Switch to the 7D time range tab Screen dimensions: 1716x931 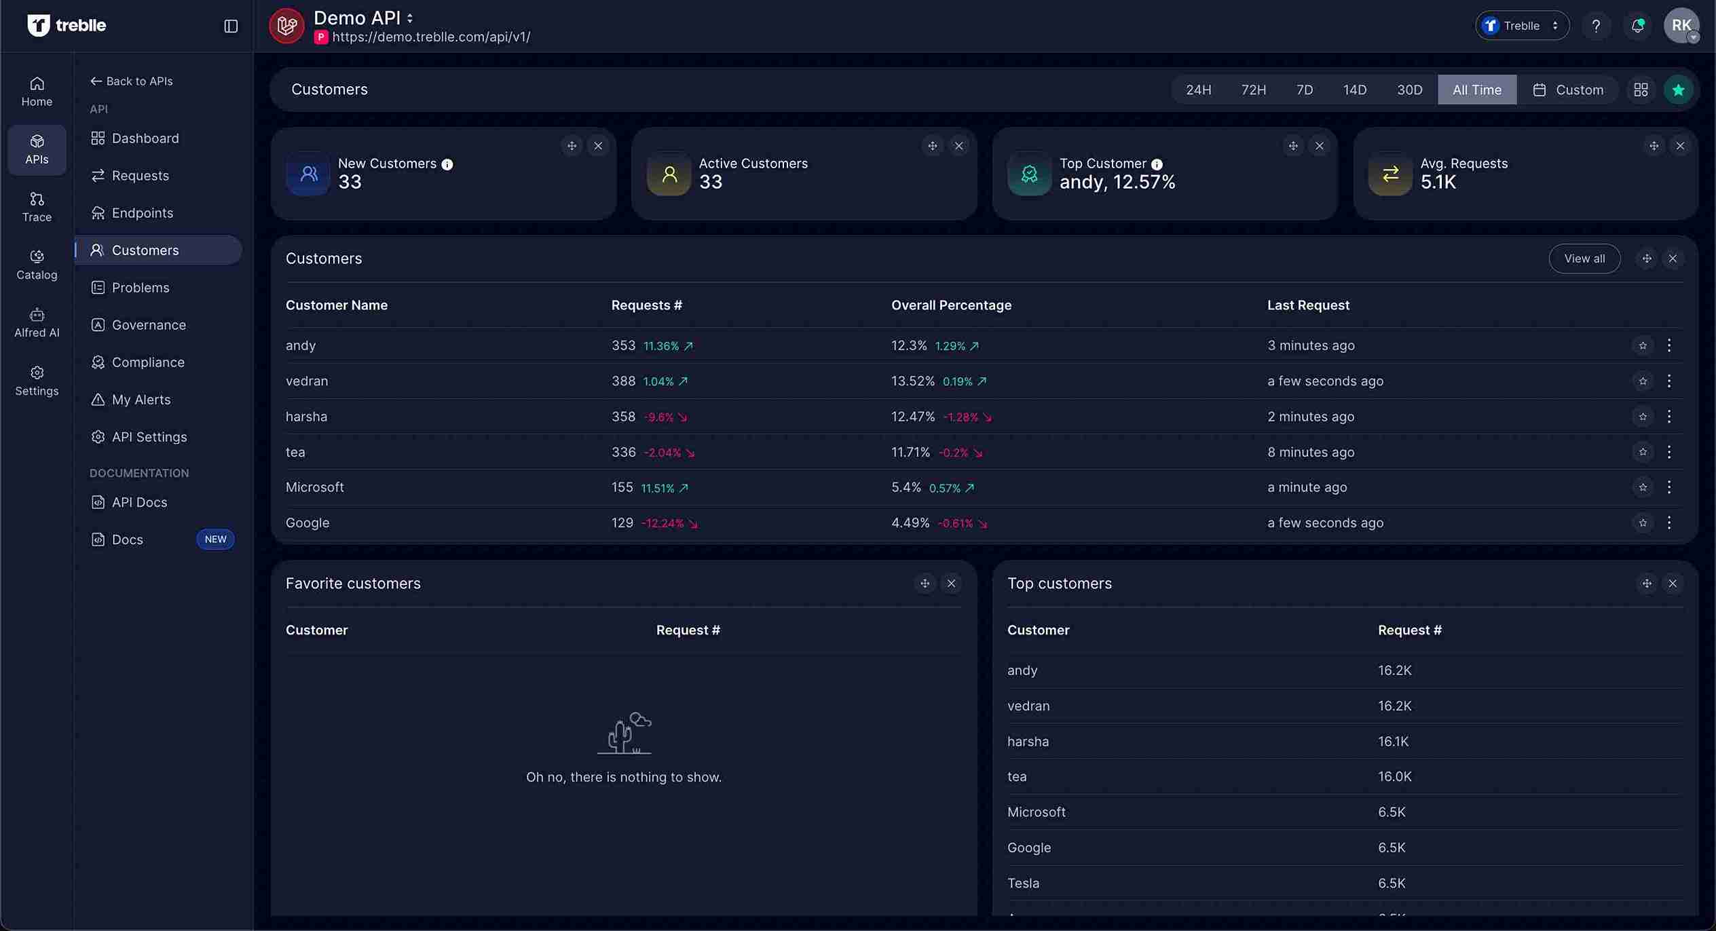point(1304,89)
